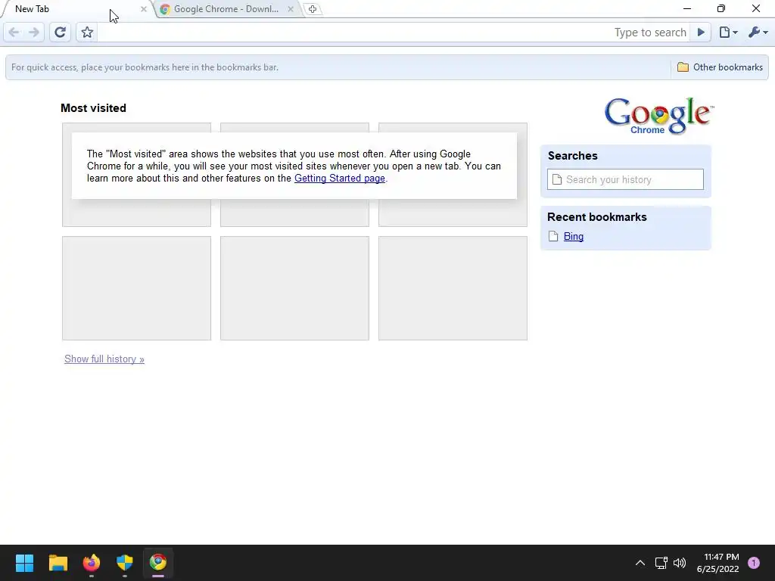Minimize the Chrome window
775x581 pixels.
point(687,9)
